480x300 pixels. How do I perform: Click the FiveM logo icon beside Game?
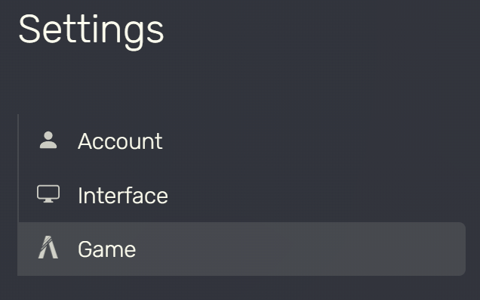click(x=48, y=247)
